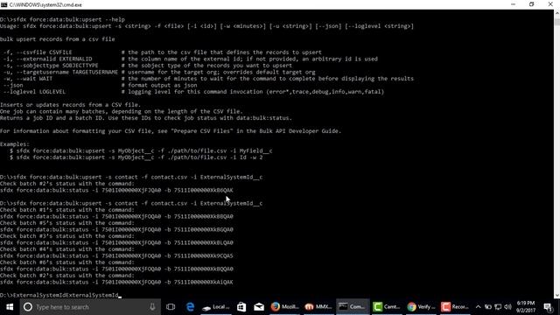Click the '--json' option line
560x315 pixels.
click(x=100, y=86)
